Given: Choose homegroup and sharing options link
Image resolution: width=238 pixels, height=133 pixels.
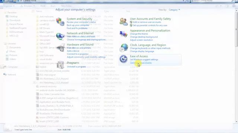Looking at the screenshot, I should (x=86, y=40).
